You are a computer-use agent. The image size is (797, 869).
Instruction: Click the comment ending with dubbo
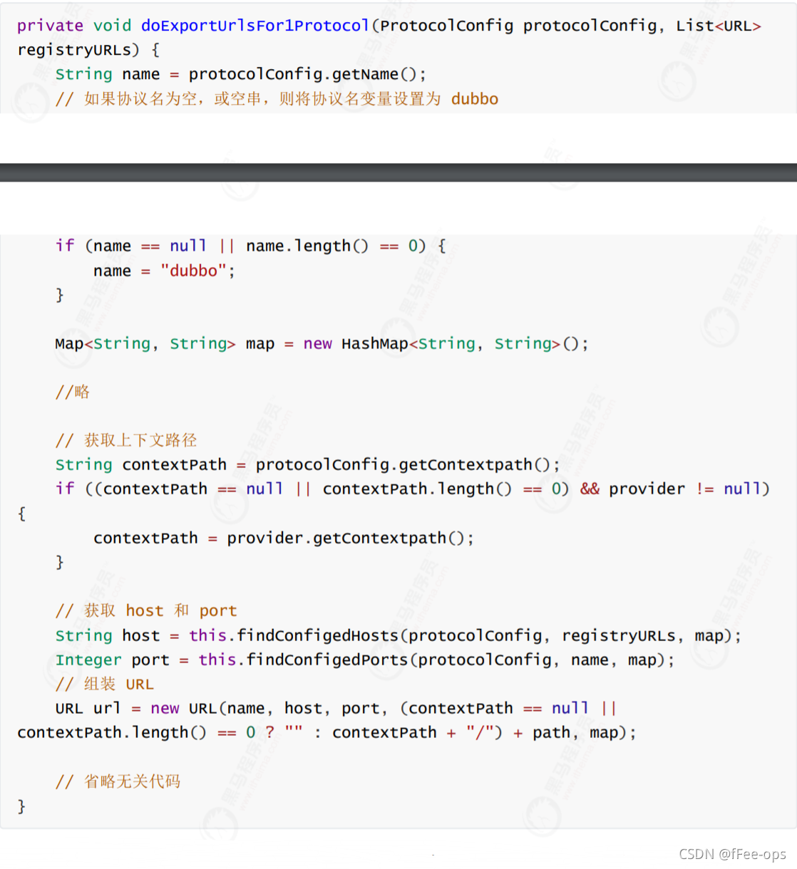277,99
